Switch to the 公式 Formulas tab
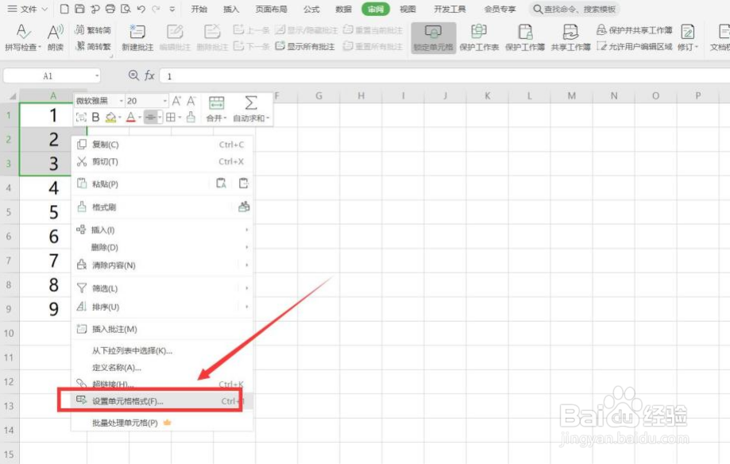730x464 pixels. tap(311, 10)
